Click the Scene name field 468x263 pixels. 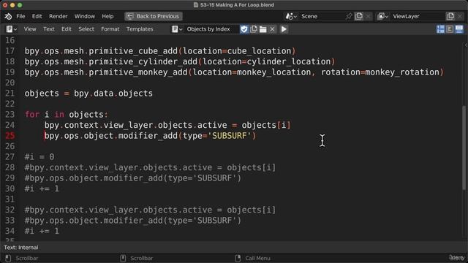pyautogui.click(x=322, y=16)
